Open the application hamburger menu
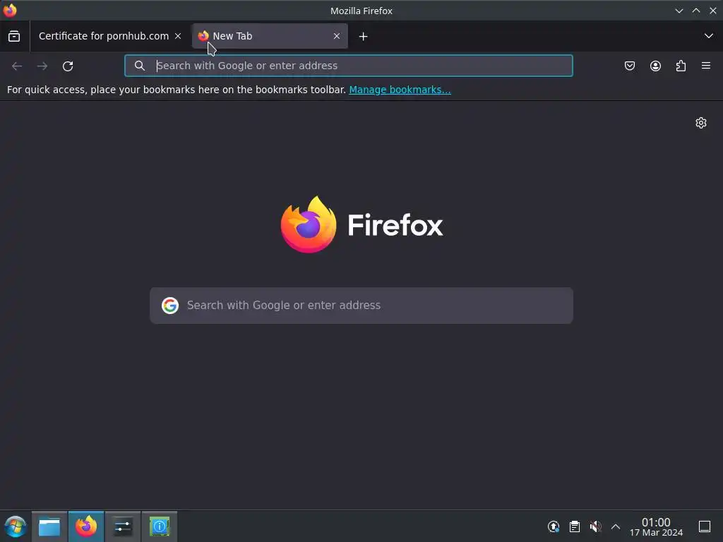Image resolution: width=723 pixels, height=542 pixels. pos(706,66)
